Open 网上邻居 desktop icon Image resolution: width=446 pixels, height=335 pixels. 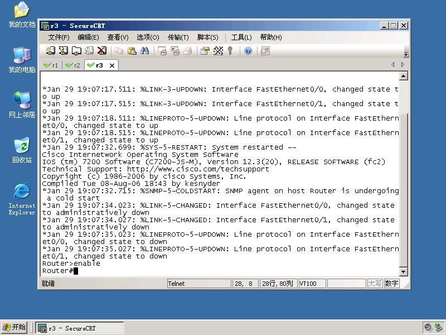click(x=22, y=105)
